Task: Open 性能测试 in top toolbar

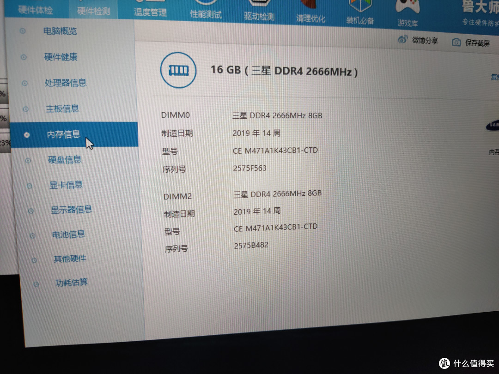Action: pos(206,14)
